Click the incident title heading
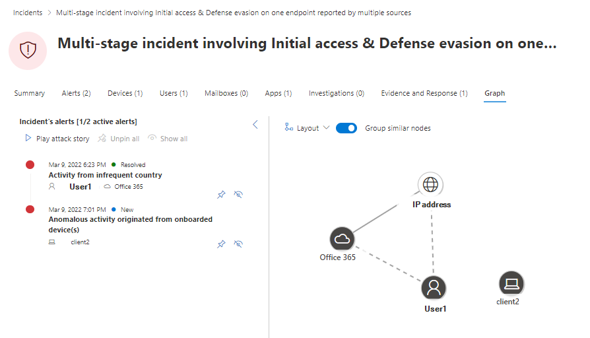The image size is (590, 338). pos(307,44)
